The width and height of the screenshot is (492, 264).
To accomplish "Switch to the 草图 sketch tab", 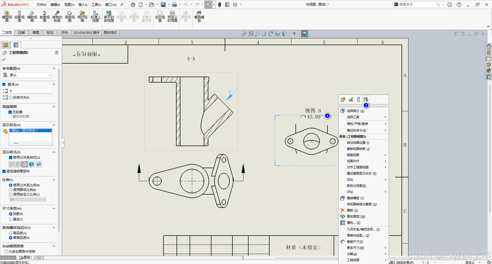I will click(36, 33).
